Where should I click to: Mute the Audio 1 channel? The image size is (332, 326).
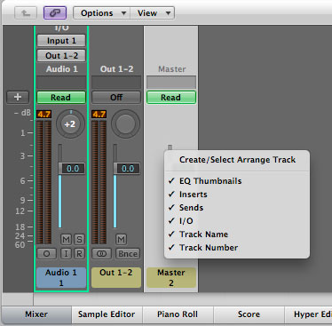[66, 239]
